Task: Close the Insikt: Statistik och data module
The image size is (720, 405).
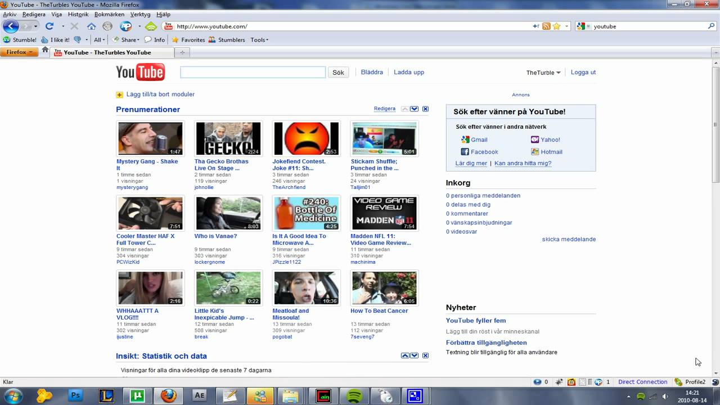Action: click(425, 355)
